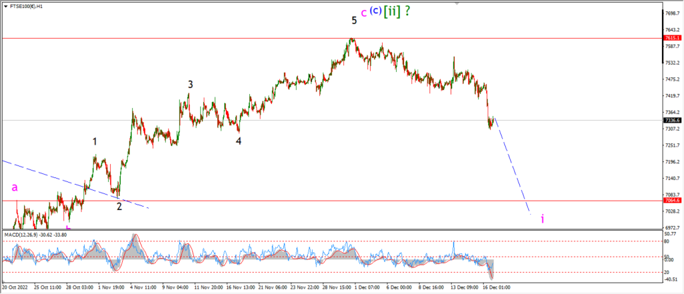Select the red 7064.6 price tag
Image resolution: width=684 pixels, height=294 pixels.
tap(672, 201)
